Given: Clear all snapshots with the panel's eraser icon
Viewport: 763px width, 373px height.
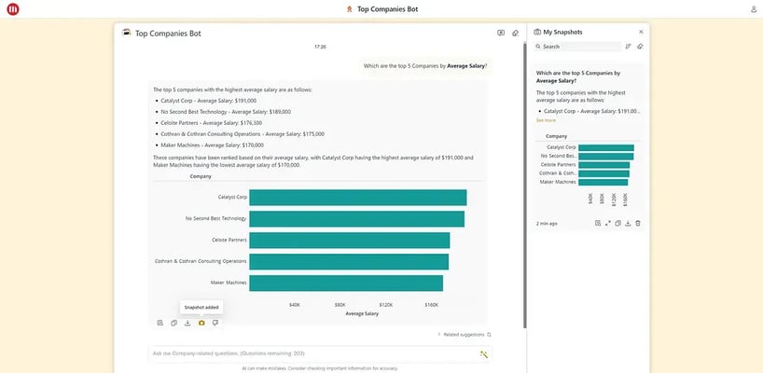Looking at the screenshot, I should tap(640, 46).
